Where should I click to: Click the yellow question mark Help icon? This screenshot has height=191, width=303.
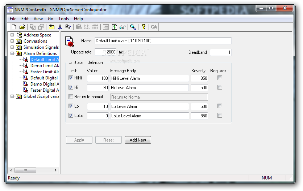tap(144, 27)
